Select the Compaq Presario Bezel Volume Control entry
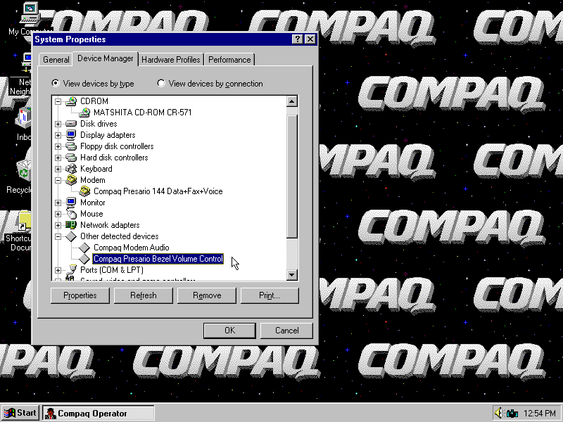 [158, 259]
